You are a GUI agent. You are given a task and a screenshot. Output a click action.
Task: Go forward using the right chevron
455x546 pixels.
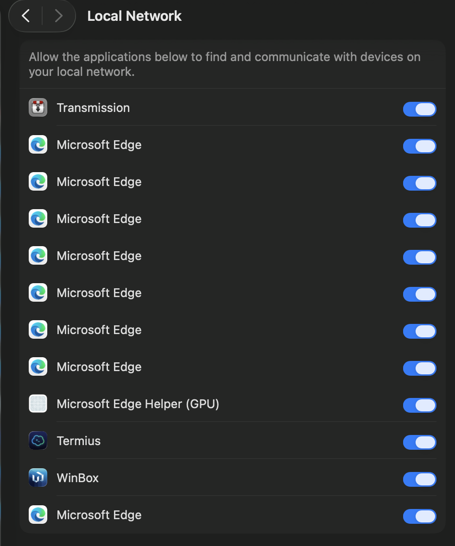[58, 16]
